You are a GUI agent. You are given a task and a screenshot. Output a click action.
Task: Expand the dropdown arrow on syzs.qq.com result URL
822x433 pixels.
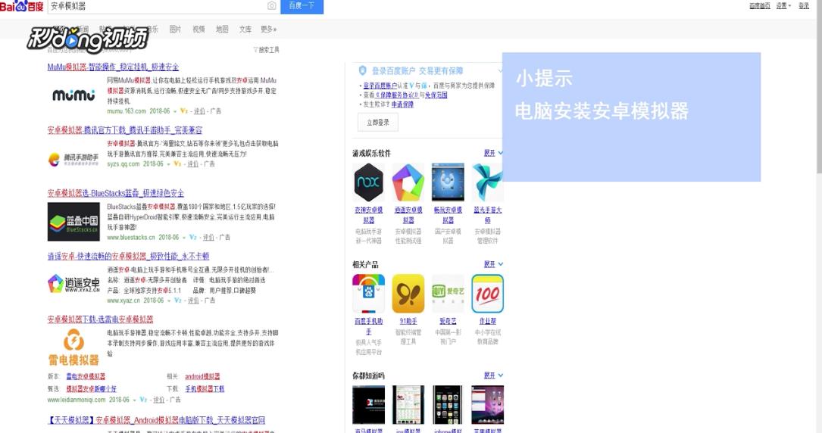tap(168, 164)
